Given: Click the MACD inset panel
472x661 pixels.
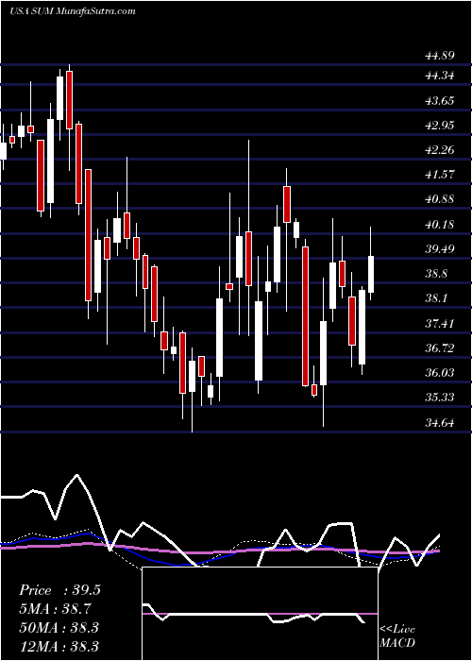Looking at the screenshot, I should [260, 614].
